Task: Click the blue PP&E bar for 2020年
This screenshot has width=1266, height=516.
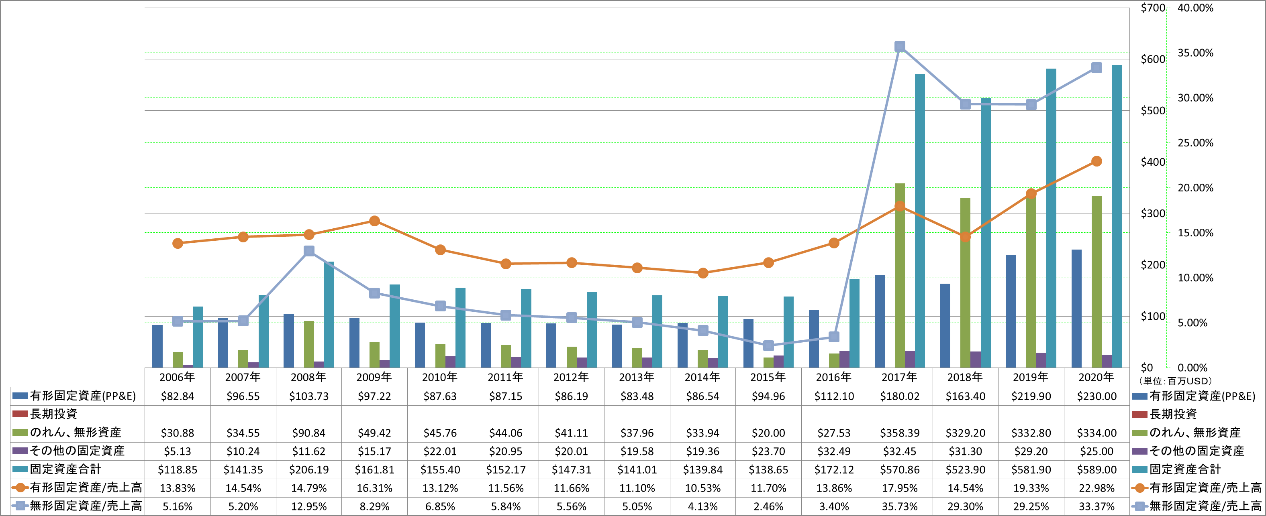Action: tap(1076, 308)
